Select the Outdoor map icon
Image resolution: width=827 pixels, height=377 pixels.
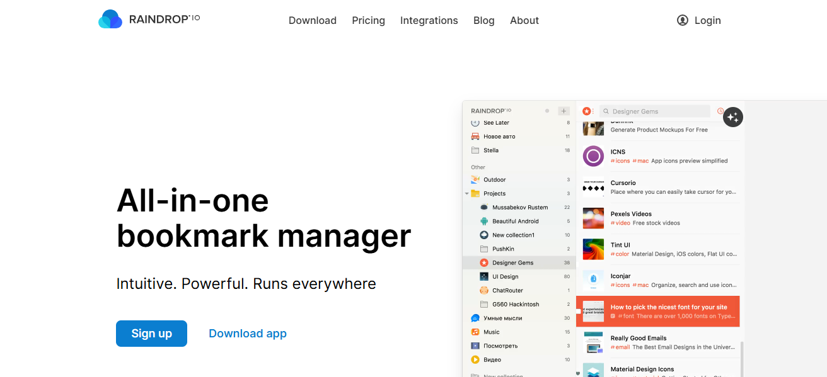[475, 179]
